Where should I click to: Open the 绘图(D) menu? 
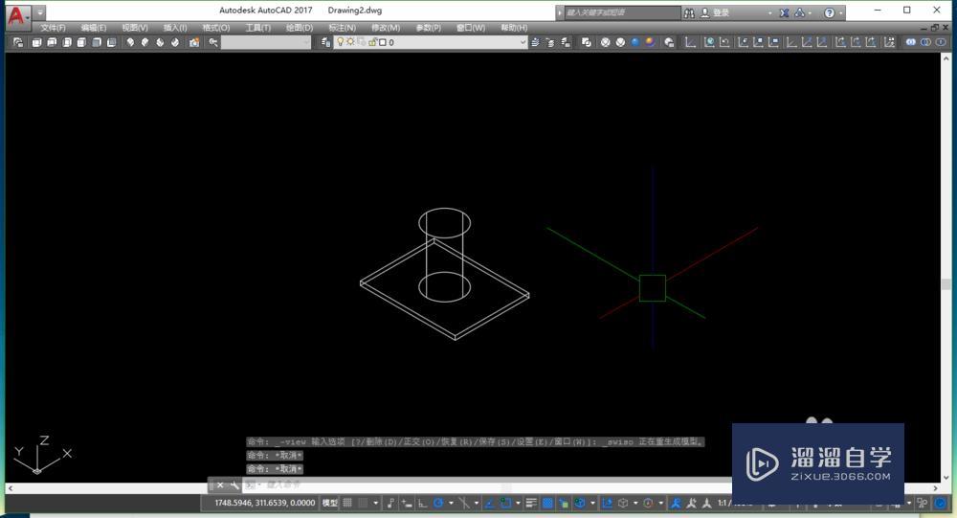pyautogui.click(x=300, y=28)
